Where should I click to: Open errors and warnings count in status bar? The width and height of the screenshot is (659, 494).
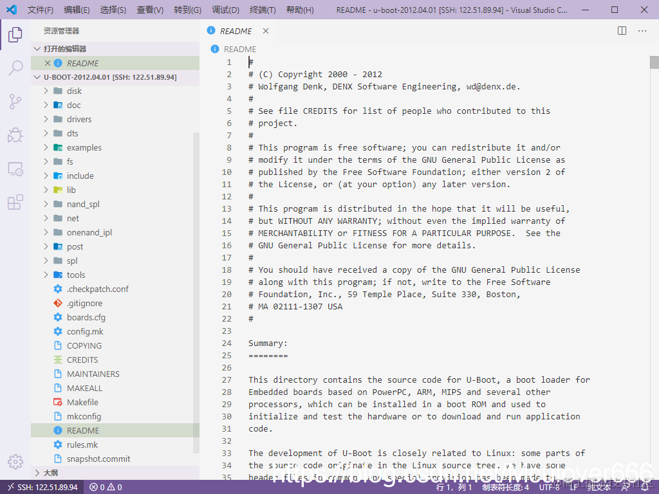pyautogui.click(x=106, y=488)
